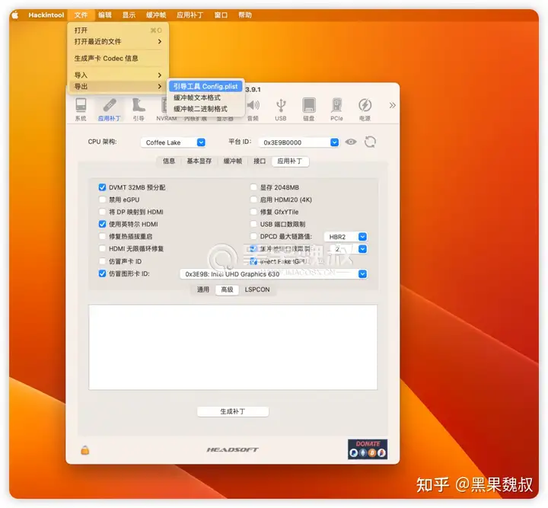
Task: Enable HDMI 无限循环修复 checkbox
Action: point(102,248)
